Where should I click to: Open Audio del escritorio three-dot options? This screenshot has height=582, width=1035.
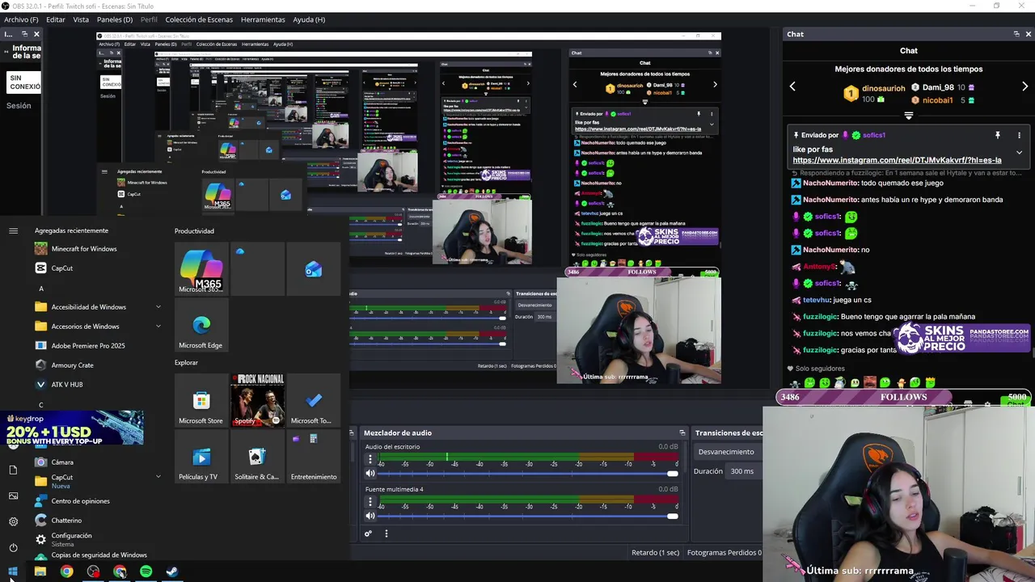click(x=370, y=459)
